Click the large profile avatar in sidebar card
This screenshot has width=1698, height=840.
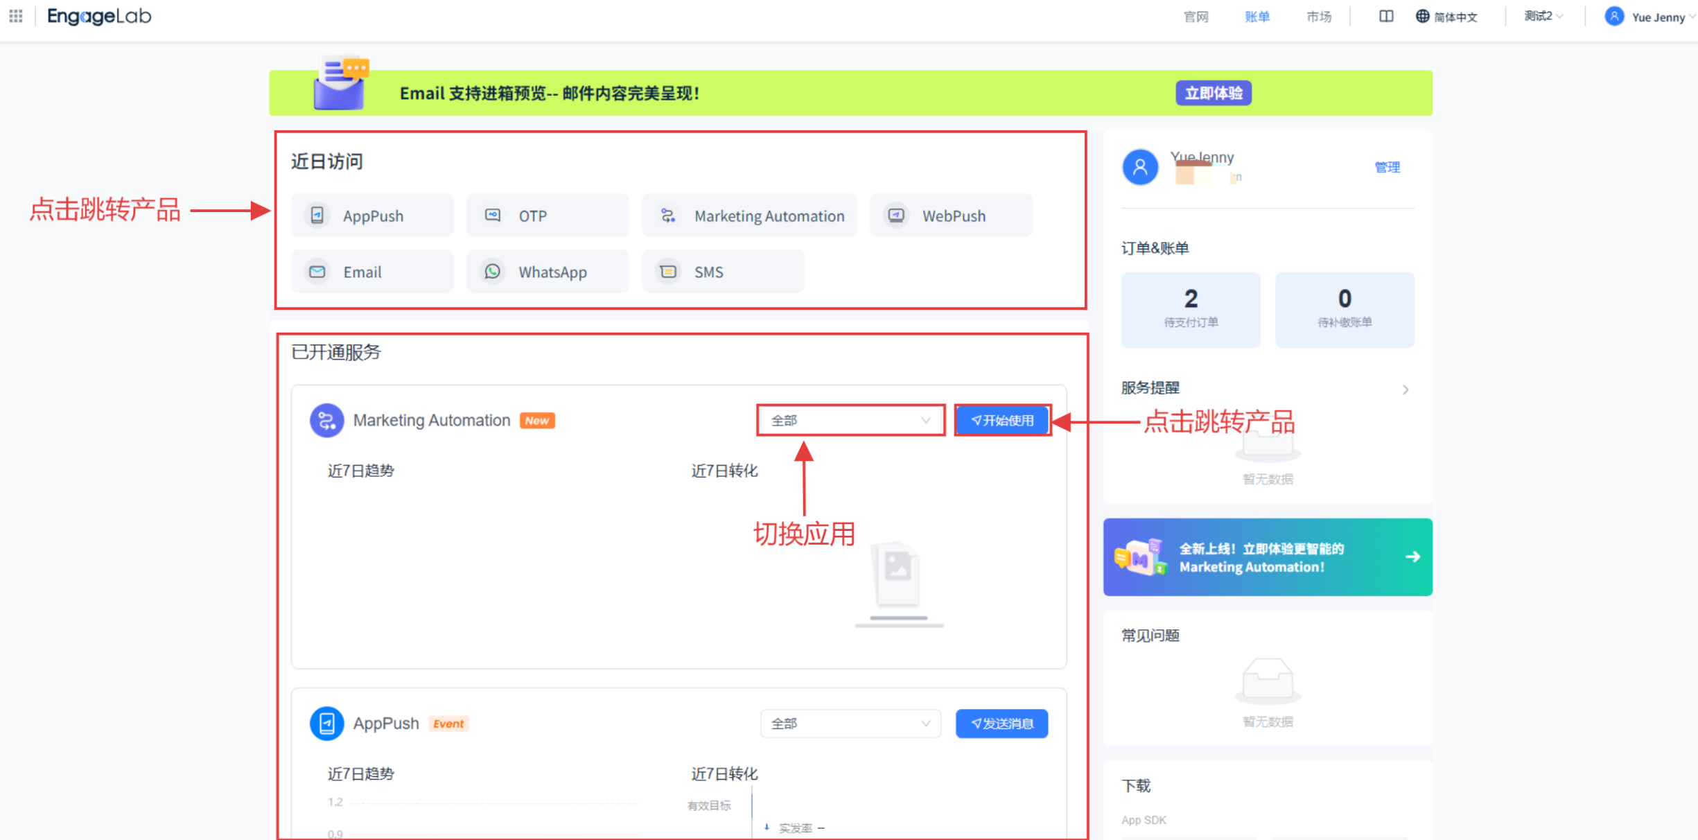[1140, 167]
